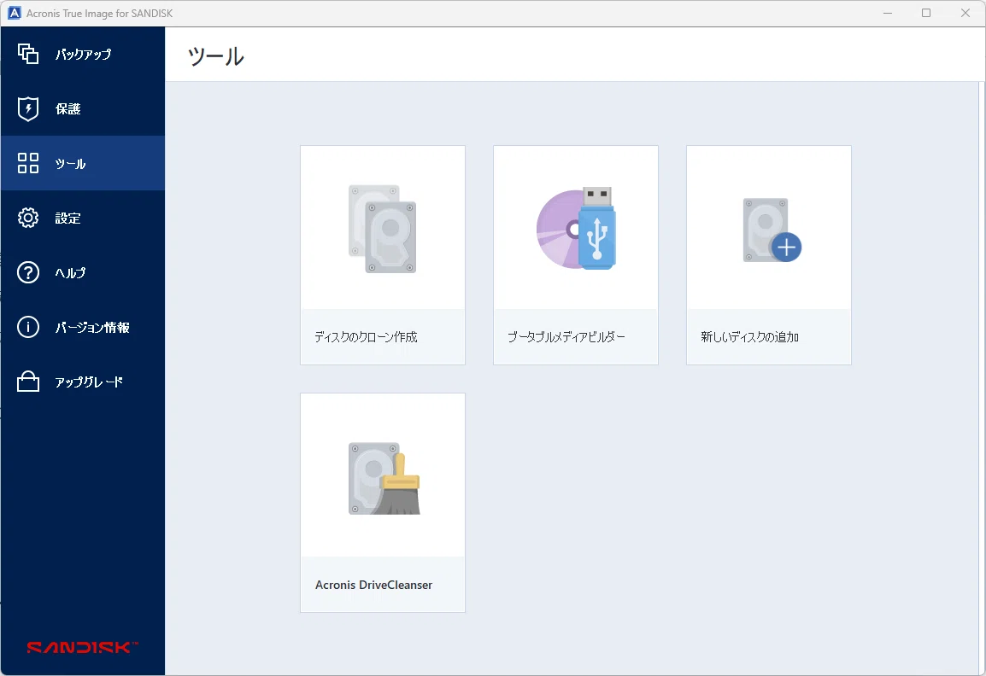
Task: Click the backup icon in sidebar
Action: [27, 54]
